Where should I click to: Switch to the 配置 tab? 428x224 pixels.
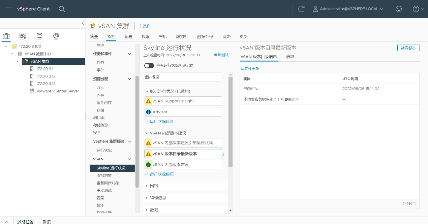tap(128, 37)
